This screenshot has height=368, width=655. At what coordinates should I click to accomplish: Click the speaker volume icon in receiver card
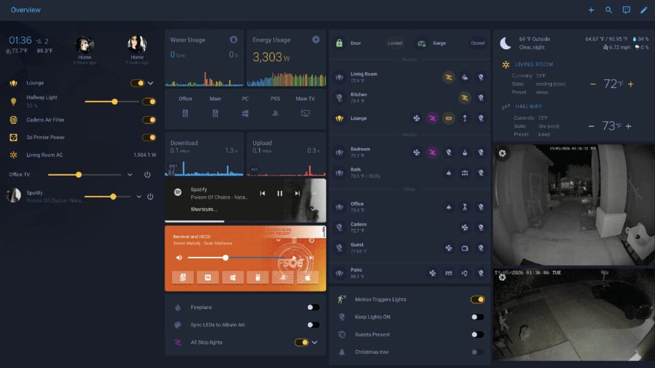[x=179, y=258]
